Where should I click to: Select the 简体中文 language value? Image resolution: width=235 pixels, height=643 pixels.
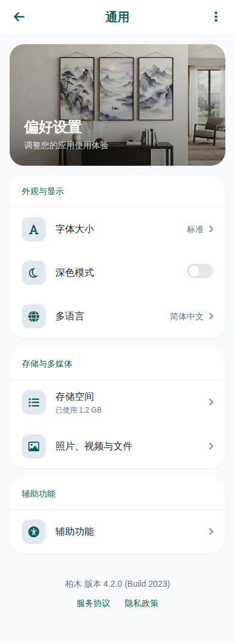click(x=187, y=316)
